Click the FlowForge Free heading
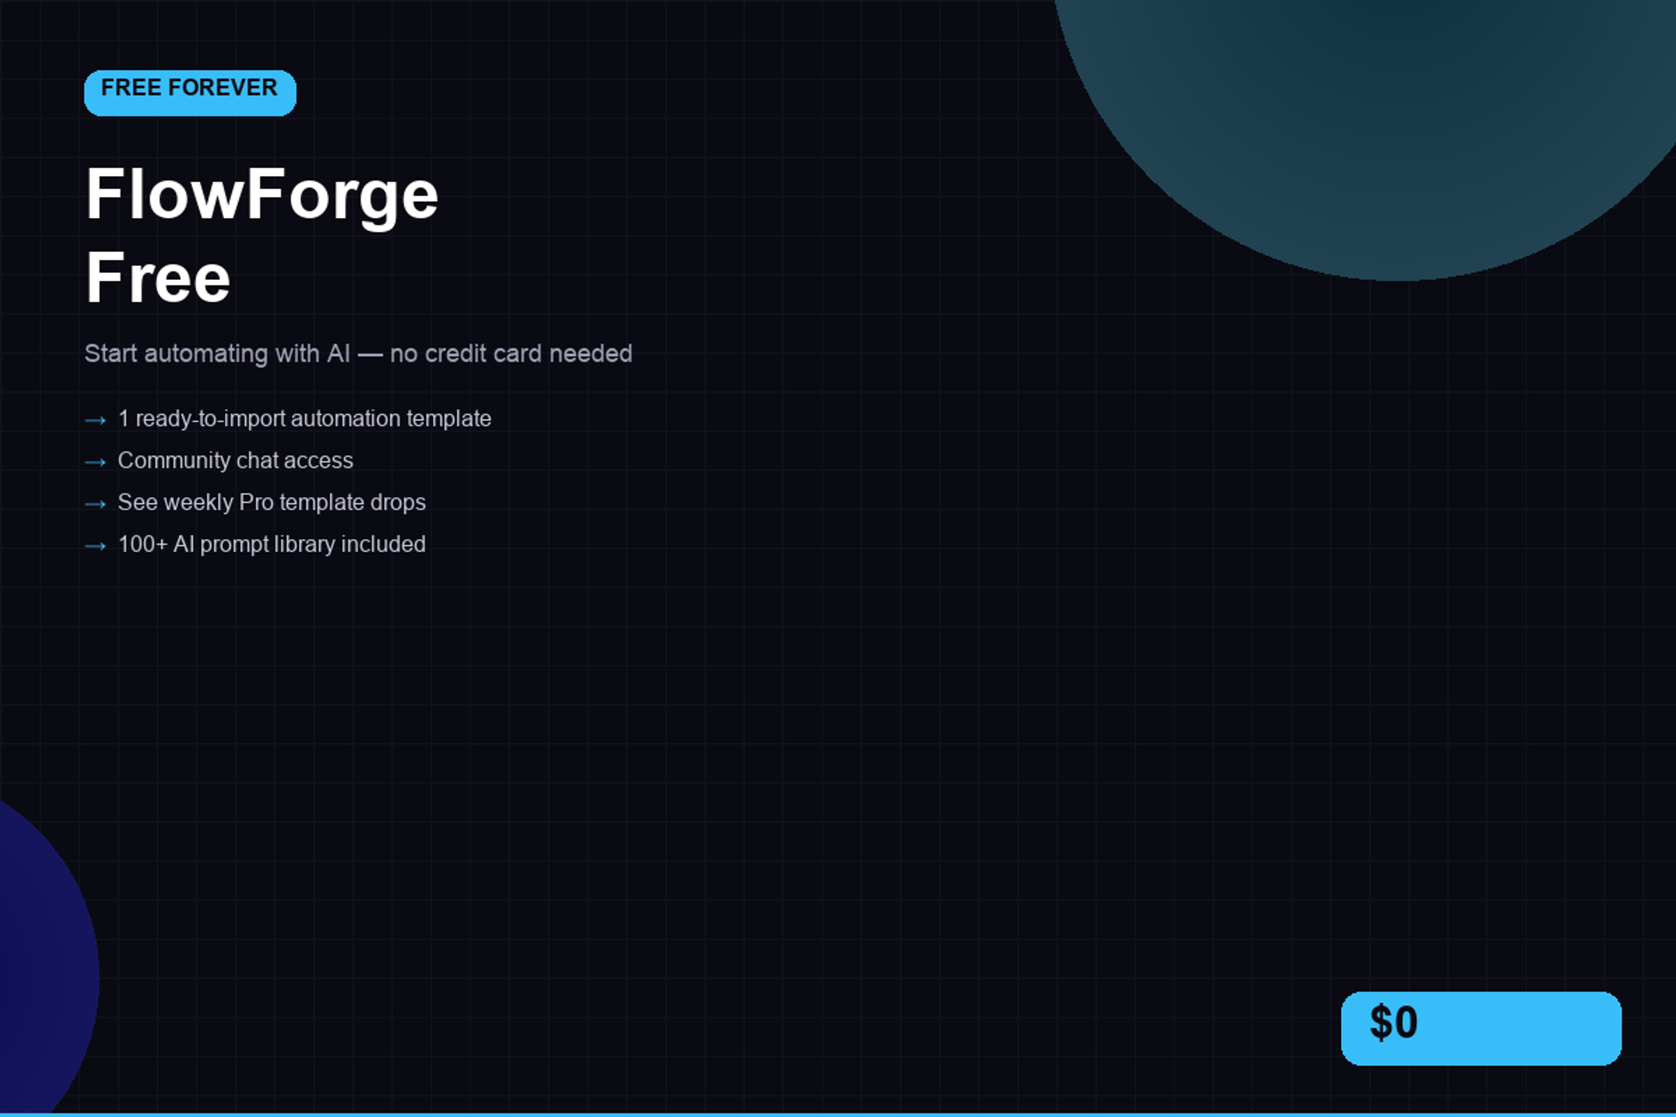This screenshot has height=1117, width=1676. pyautogui.click(x=262, y=236)
